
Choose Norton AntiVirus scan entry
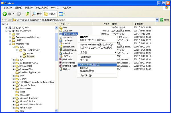[x=97, y=45]
